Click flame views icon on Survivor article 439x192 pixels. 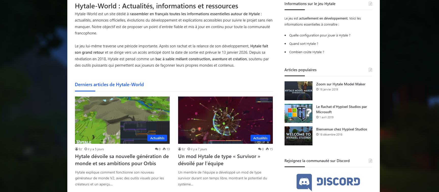click(x=267, y=149)
